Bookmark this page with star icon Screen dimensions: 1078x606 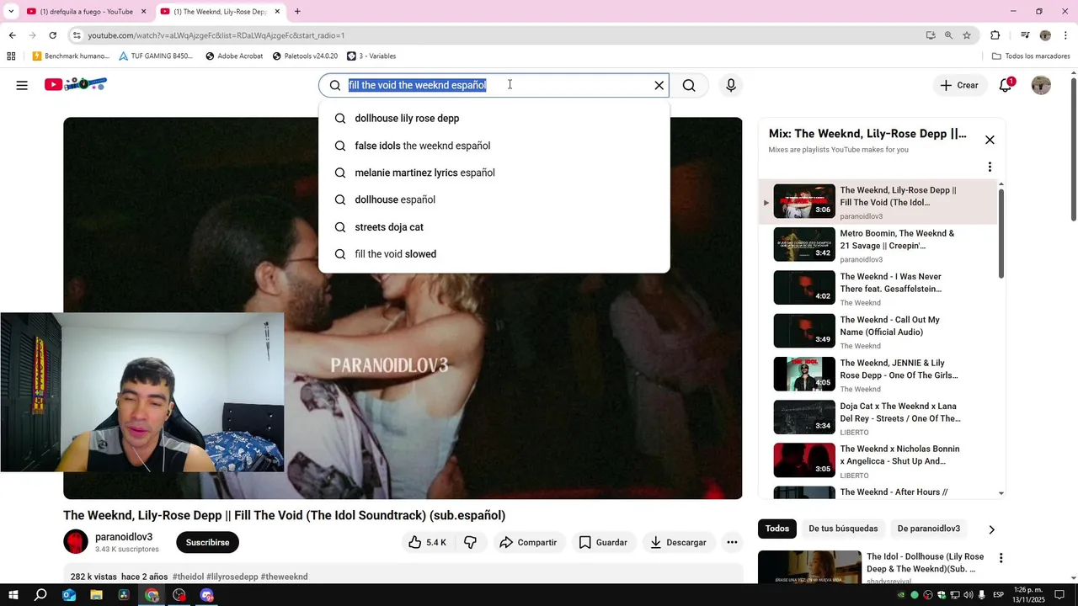point(967,35)
